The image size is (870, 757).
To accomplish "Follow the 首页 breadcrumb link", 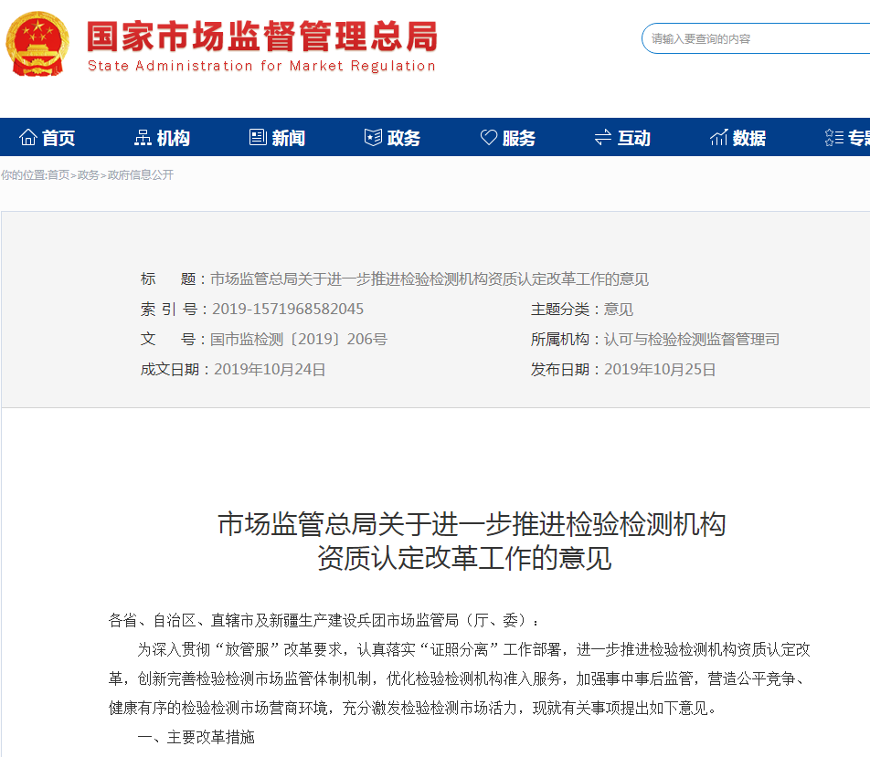I will [x=58, y=175].
